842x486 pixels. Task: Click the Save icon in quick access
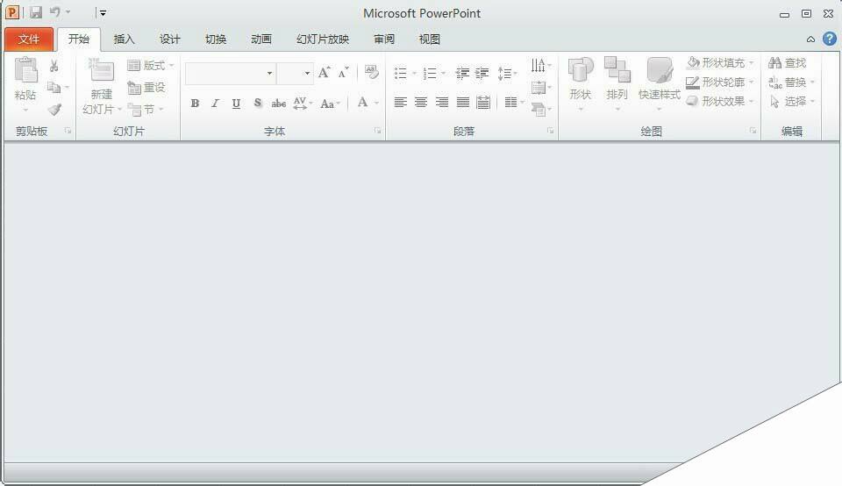coord(35,12)
